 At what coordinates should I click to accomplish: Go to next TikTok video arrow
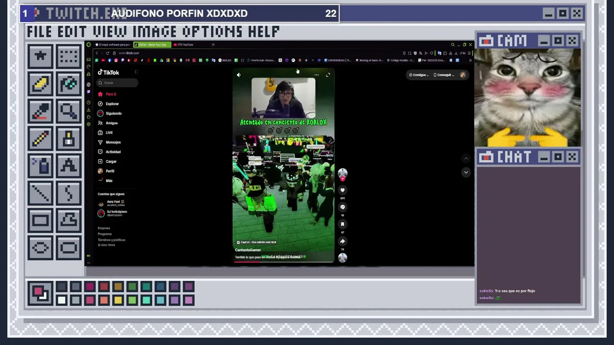click(466, 172)
